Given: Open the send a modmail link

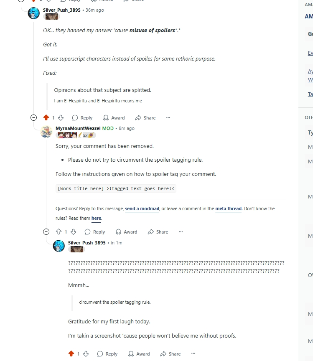Looking at the screenshot, I should click(x=142, y=208).
